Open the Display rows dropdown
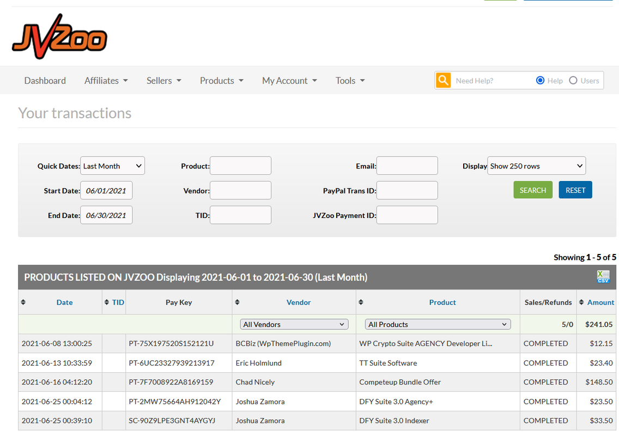 click(x=537, y=166)
